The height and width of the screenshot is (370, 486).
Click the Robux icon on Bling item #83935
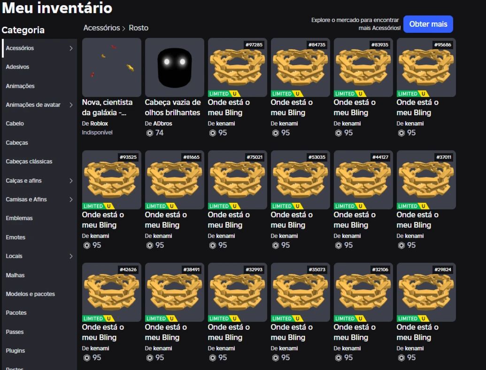tap(339, 133)
